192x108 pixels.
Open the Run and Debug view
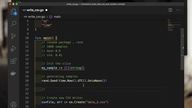pyautogui.click(x=13, y=49)
